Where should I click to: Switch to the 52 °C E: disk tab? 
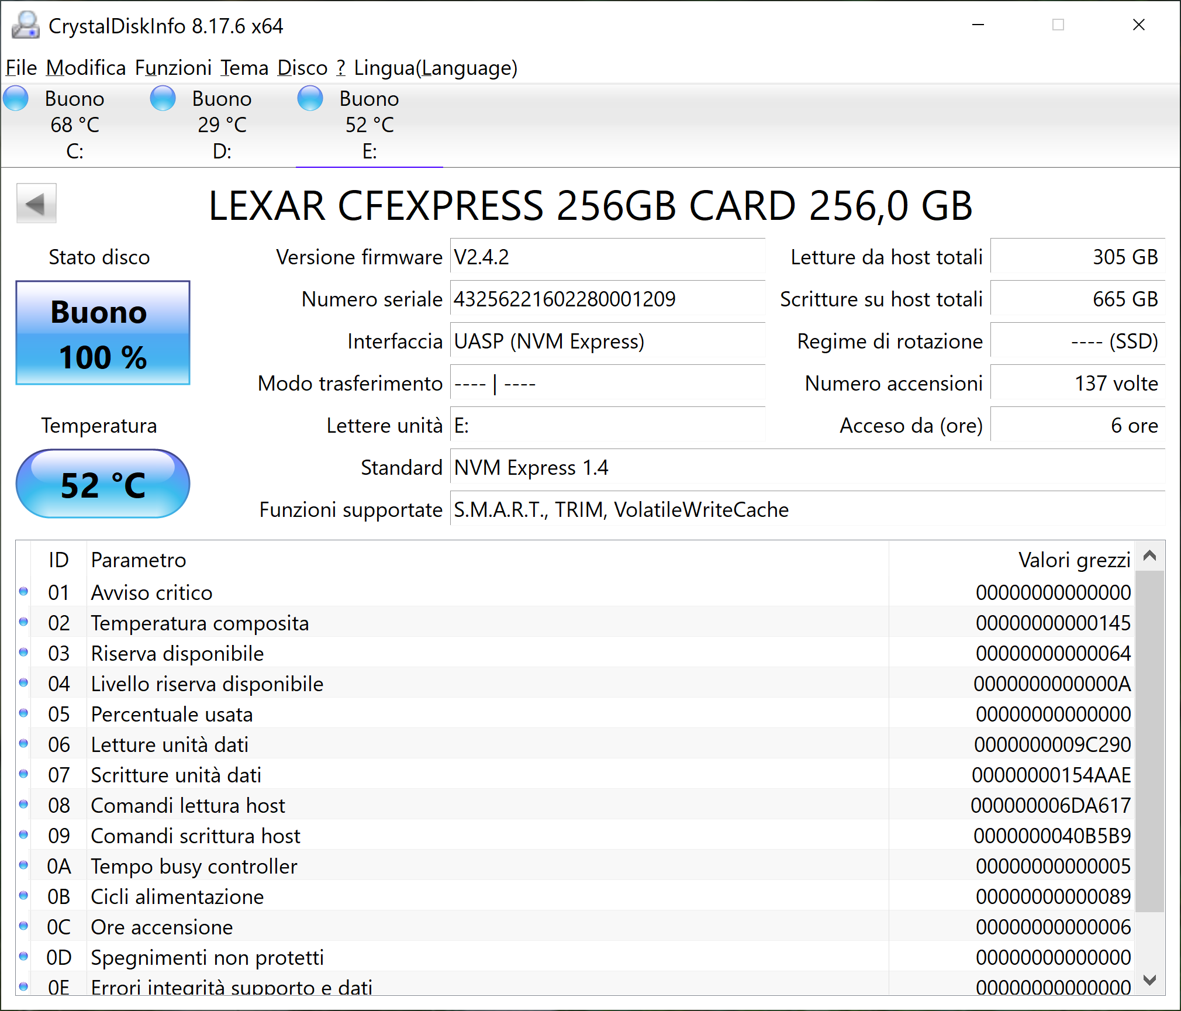370,125
